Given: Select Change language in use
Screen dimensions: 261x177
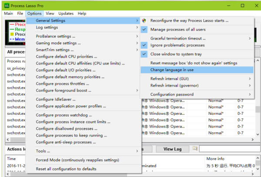Looking at the screenshot, I should (197, 70).
